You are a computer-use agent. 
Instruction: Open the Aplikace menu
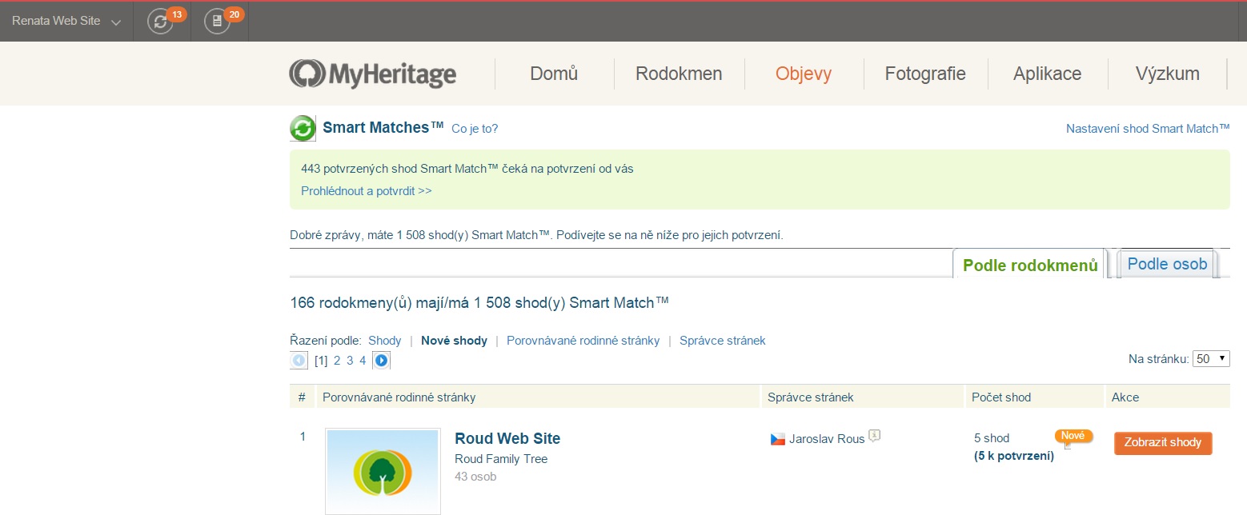pyautogui.click(x=1047, y=74)
